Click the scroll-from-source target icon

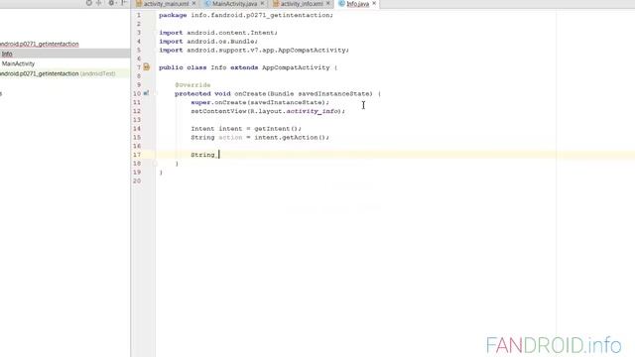pyautogui.click(x=88, y=3)
